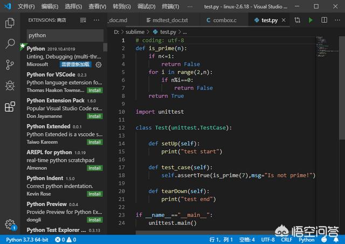Click the 'import unittest' code line
345x244 pixels.
(160, 112)
